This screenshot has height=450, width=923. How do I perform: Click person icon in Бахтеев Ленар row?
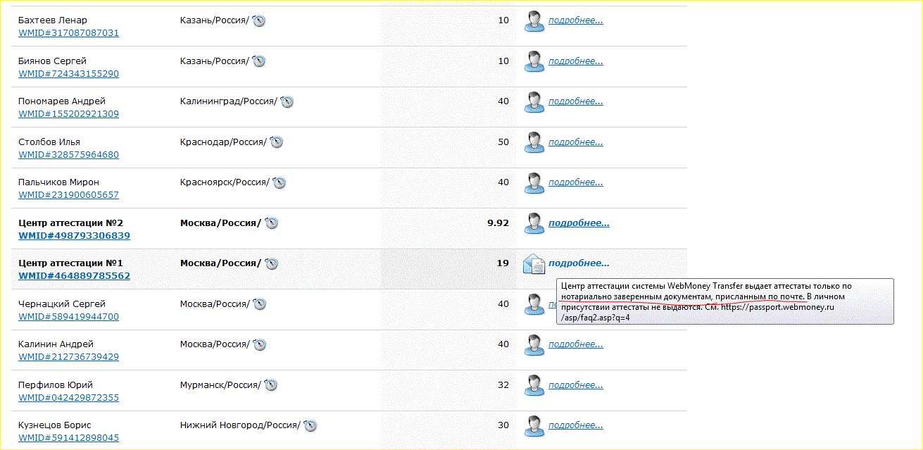[534, 21]
